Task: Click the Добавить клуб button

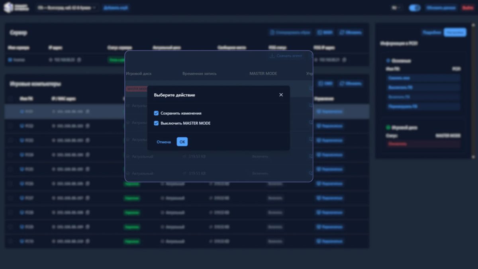Action: coord(116,8)
